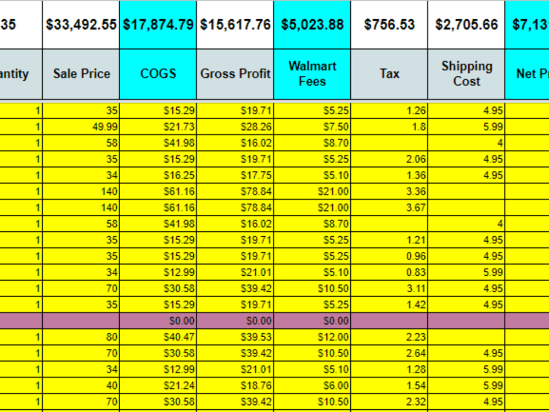Select the 3.67 tax cell
549x412 pixels.
point(389,208)
